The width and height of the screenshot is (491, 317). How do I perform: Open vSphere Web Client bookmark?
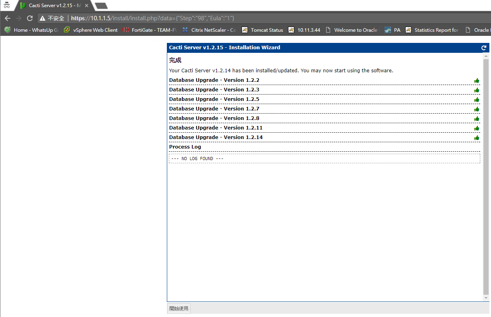91,30
